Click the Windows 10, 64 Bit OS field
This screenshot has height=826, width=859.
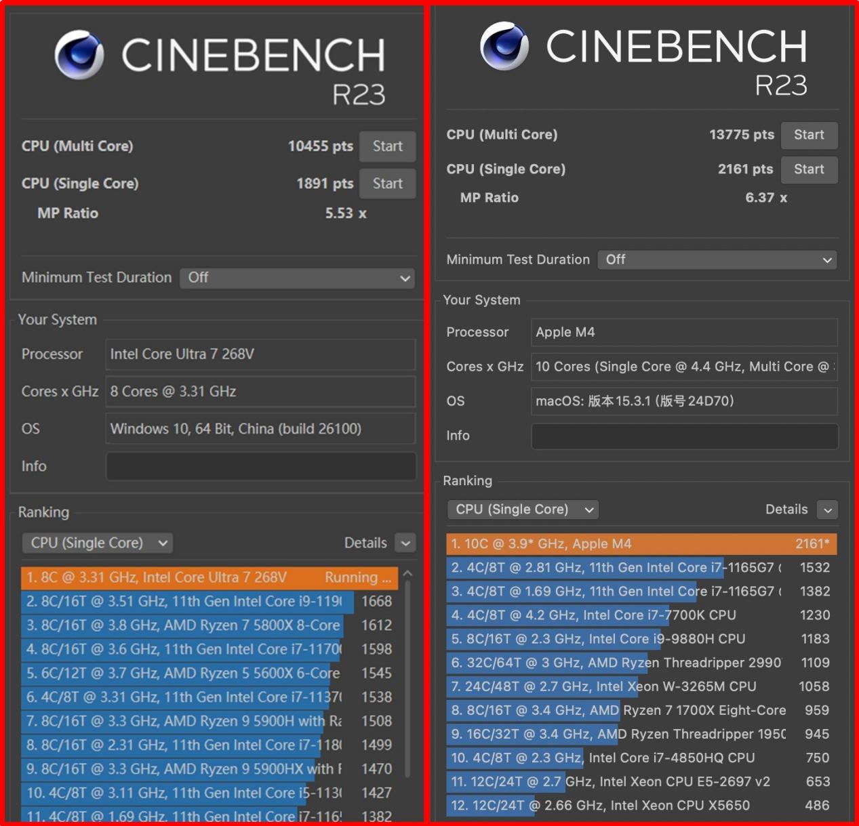click(x=261, y=429)
